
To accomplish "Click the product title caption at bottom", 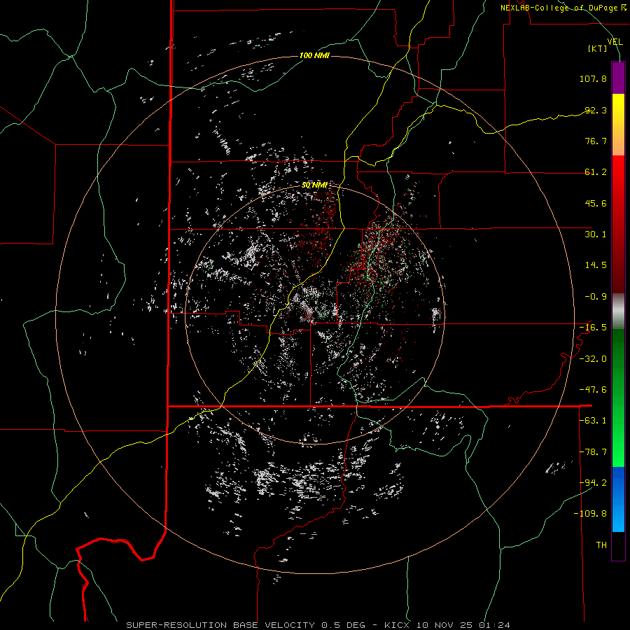I will pyautogui.click(x=318, y=625).
